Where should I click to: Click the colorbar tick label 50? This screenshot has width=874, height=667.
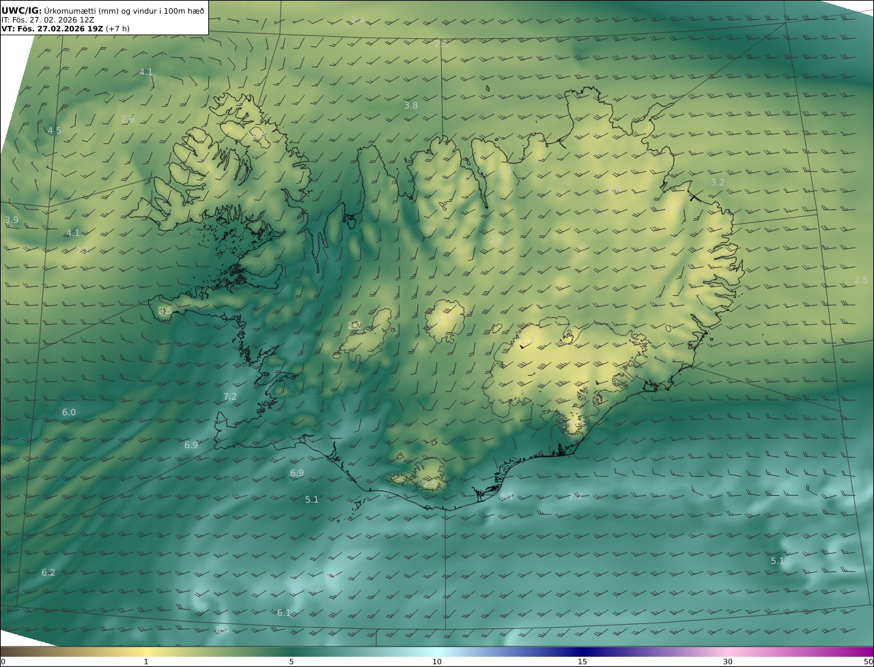(x=869, y=662)
